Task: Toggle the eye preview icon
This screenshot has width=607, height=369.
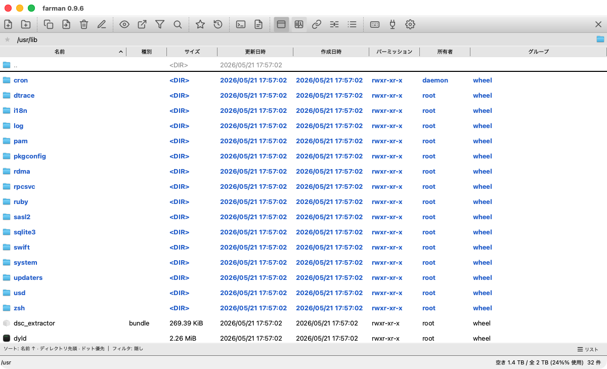Action: pos(124,24)
